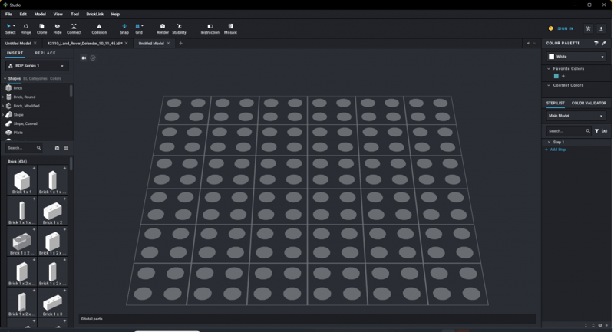Choose the Hinge tool

[x=26, y=28]
